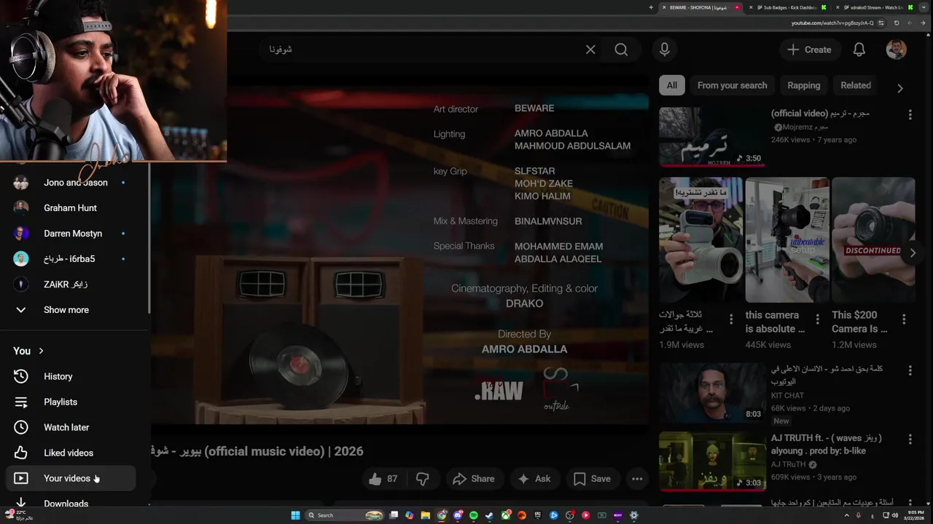This screenshot has width=933, height=524.
Task: Open options for the ثلاثة جوالات short
Action: point(731,319)
